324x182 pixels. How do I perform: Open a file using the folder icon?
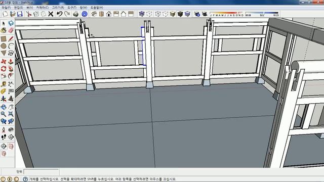tap(13, 14)
